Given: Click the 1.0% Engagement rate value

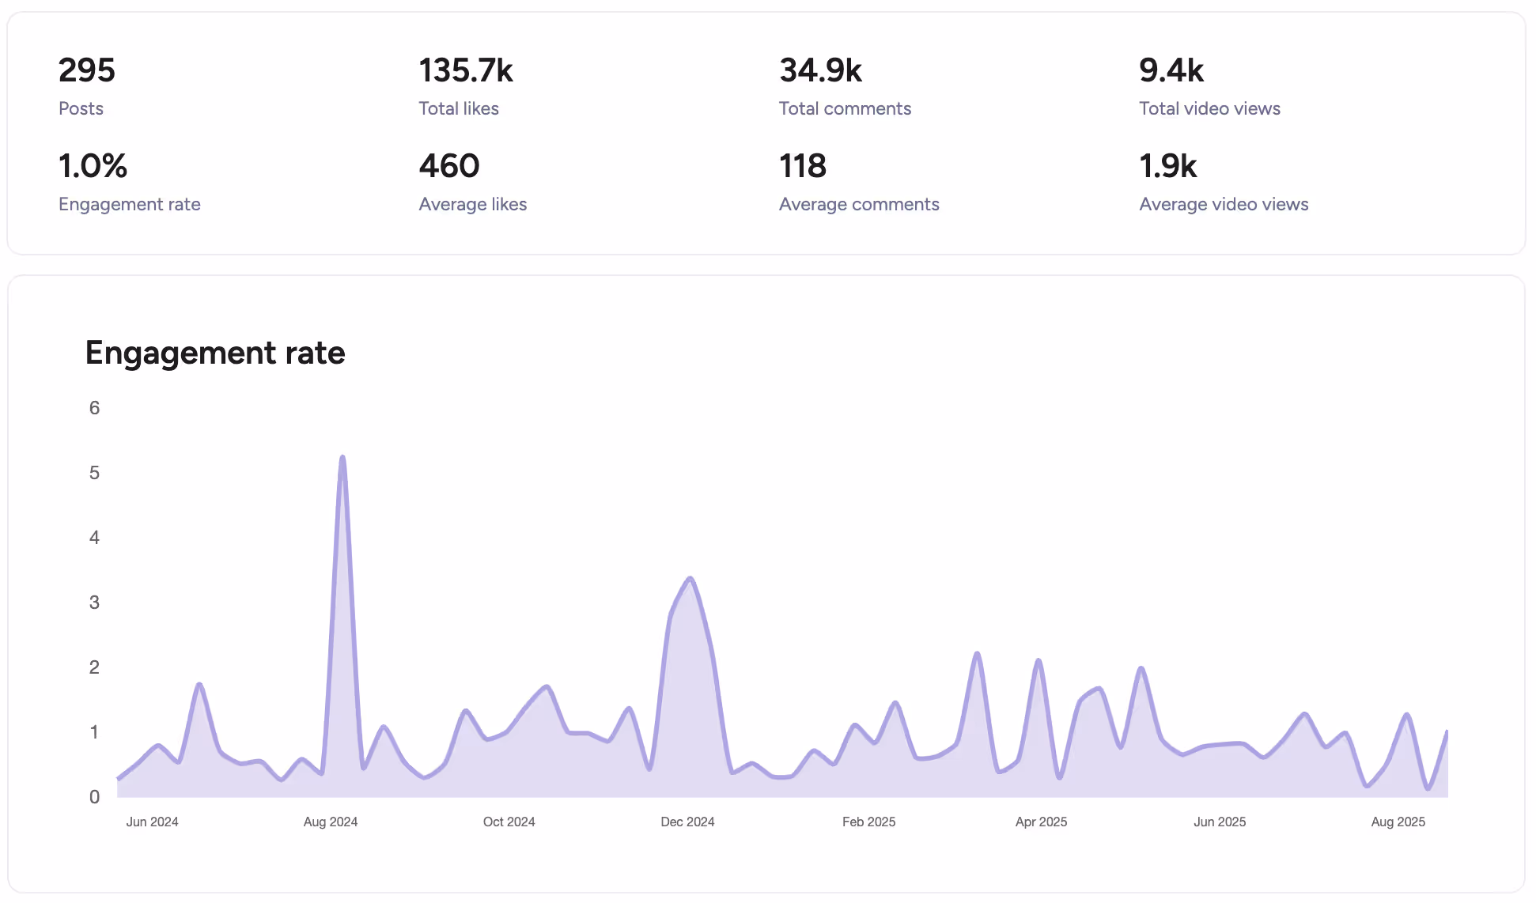Looking at the screenshot, I should click(x=93, y=167).
